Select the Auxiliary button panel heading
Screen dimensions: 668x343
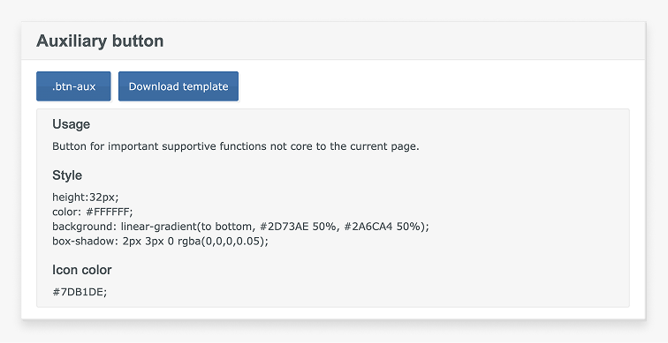(100, 41)
